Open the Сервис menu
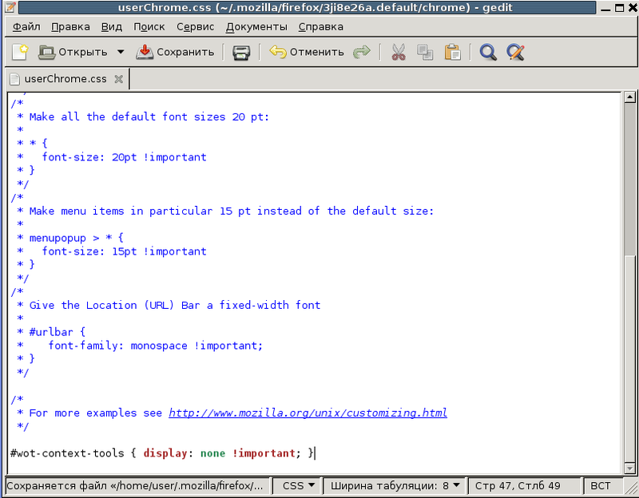639x498 pixels. pos(195,26)
